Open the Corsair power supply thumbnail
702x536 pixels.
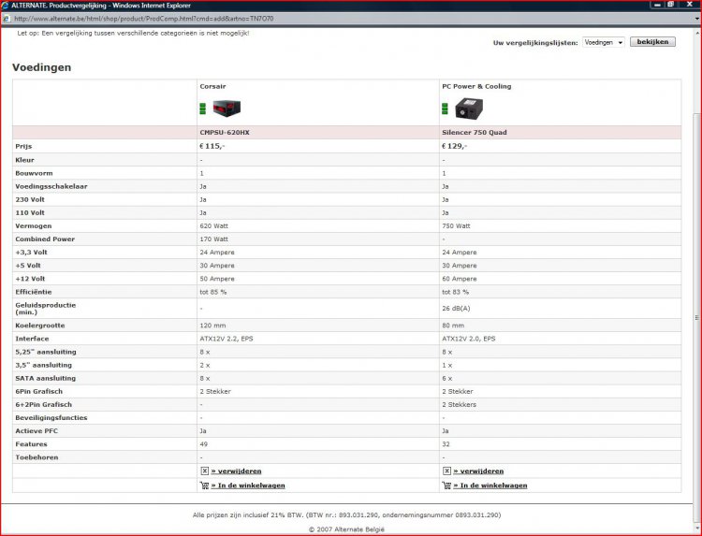tap(227, 109)
